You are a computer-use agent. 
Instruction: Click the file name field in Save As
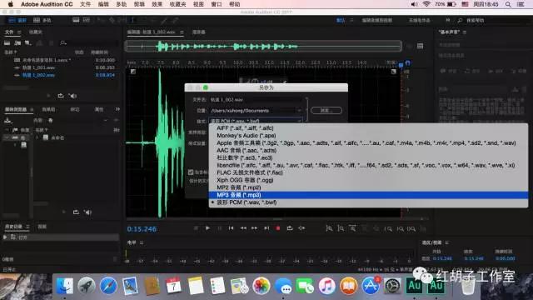257,100
